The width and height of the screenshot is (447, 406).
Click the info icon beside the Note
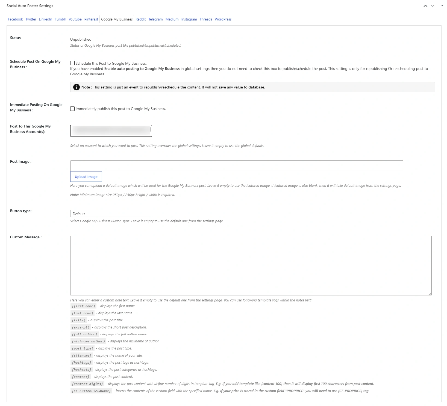click(x=77, y=87)
